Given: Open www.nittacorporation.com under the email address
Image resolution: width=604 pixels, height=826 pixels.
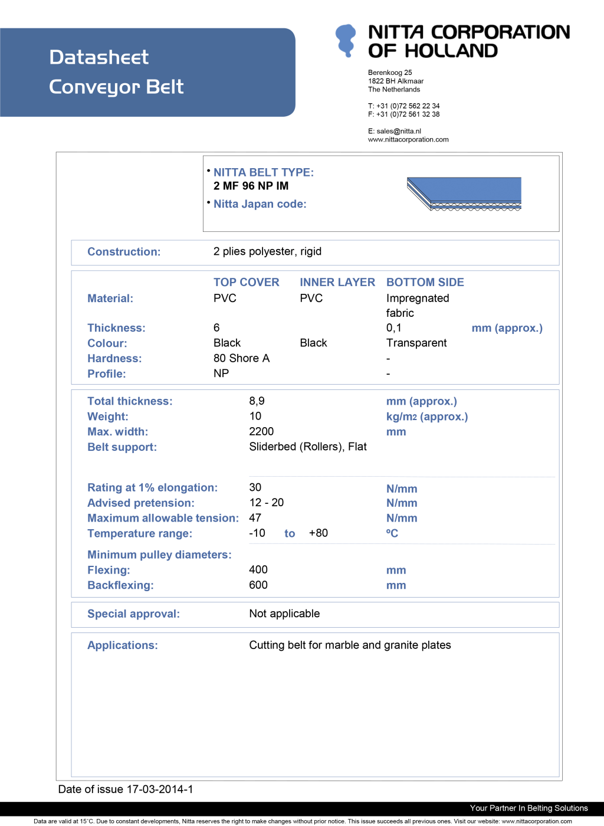Looking at the screenshot, I should 408,140.
